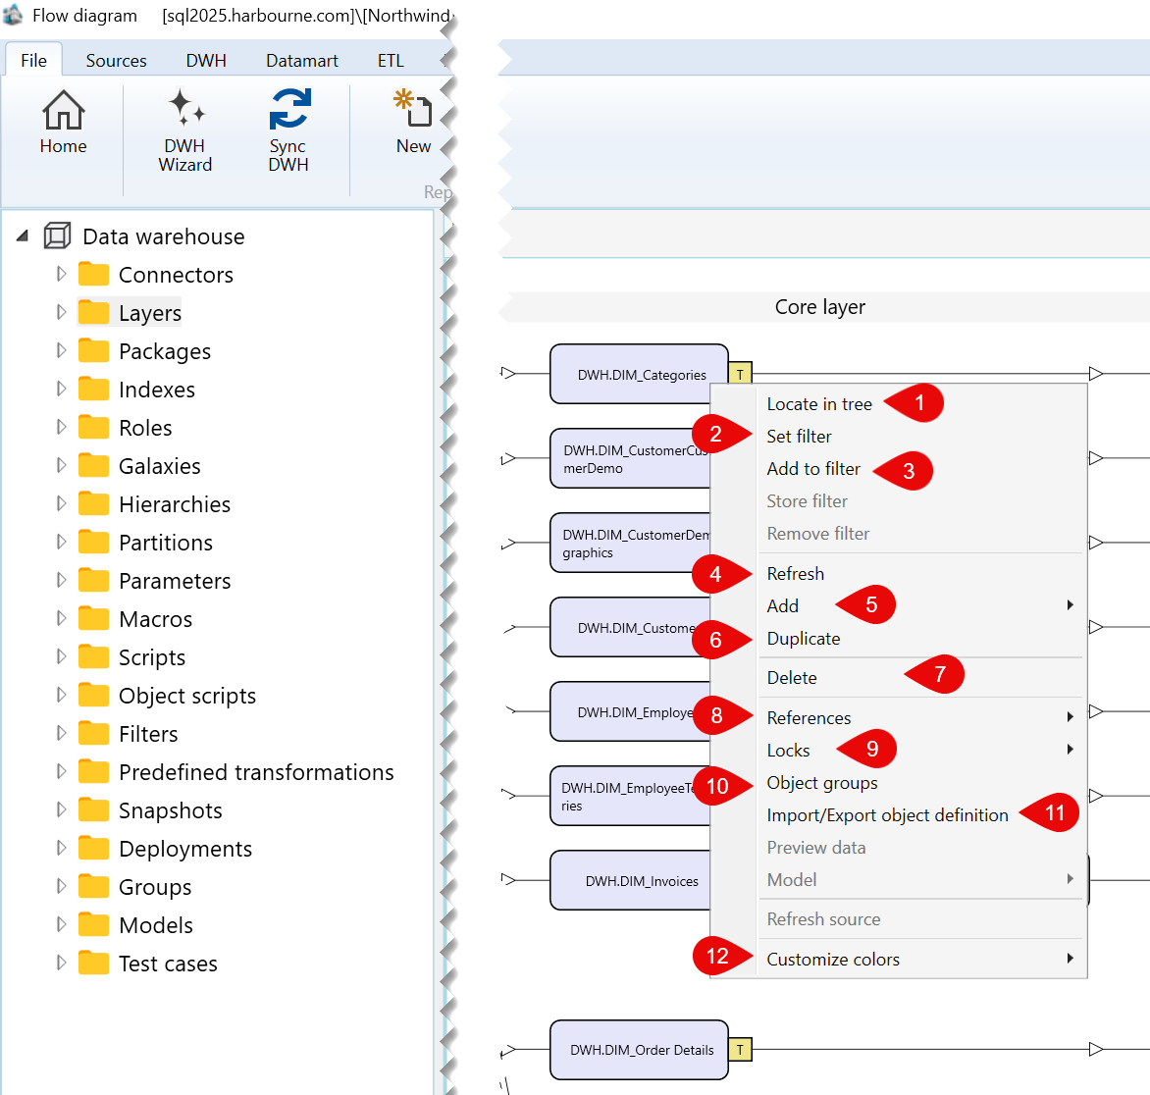
Task: Expand the Object scripts tree node
Action: (x=62, y=695)
